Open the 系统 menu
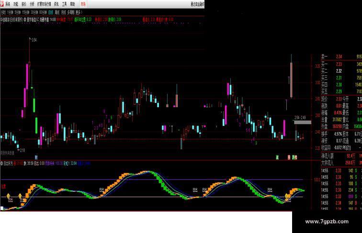The image size is (362, 233). pos(8,4)
